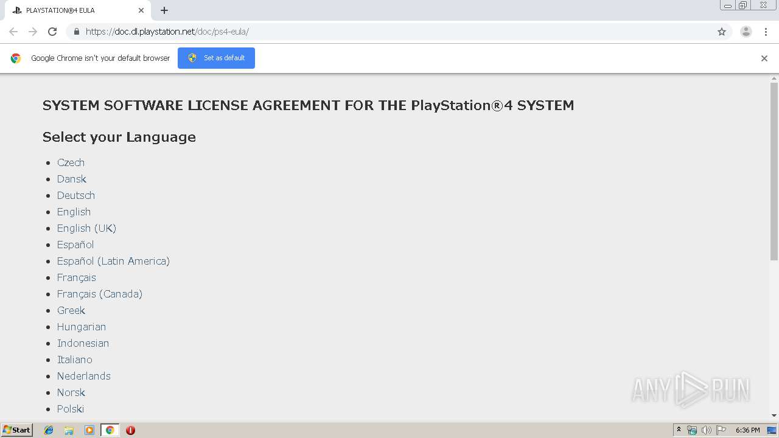Open the volume speaker tray icon
The image size is (779, 438).
707,430
